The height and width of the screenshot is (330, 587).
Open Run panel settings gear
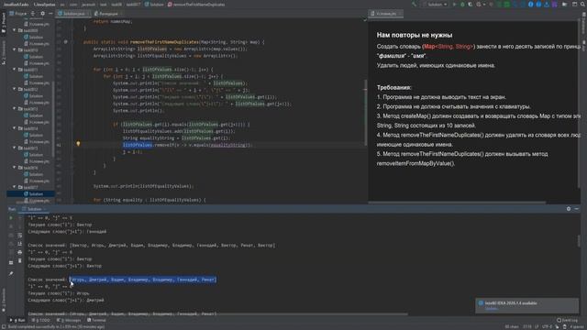click(x=569, y=209)
